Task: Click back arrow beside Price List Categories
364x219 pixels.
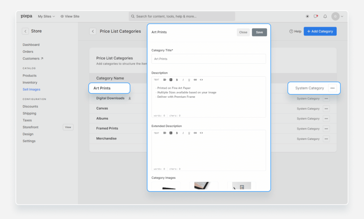Action: point(93,31)
